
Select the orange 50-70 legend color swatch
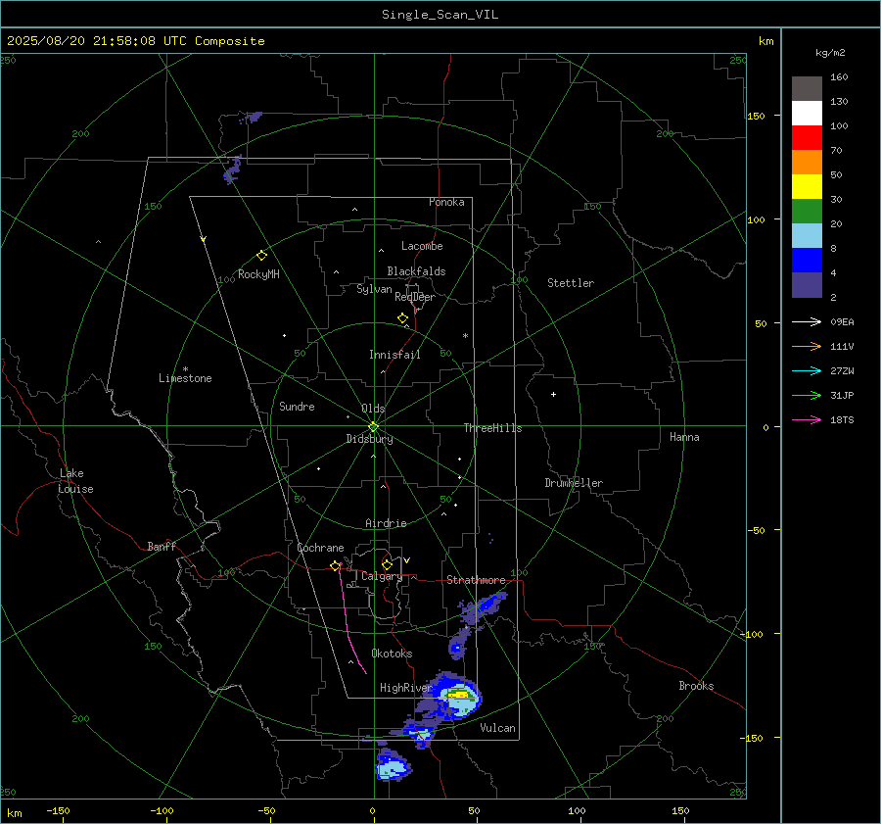pyautogui.click(x=807, y=163)
